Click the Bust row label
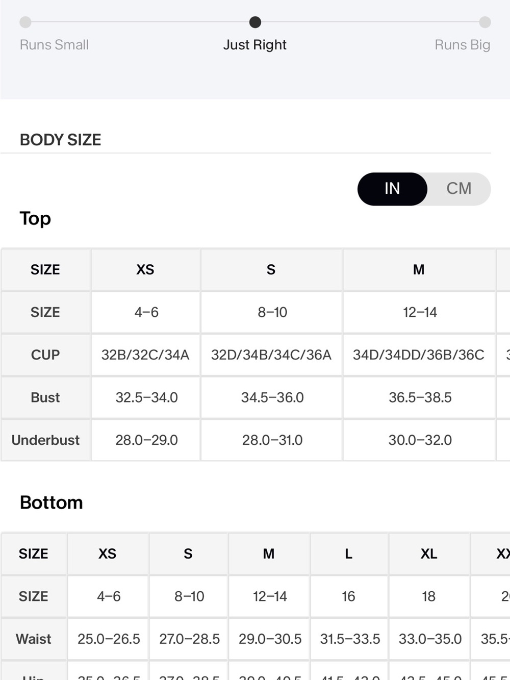510x680 pixels. pos(45,397)
